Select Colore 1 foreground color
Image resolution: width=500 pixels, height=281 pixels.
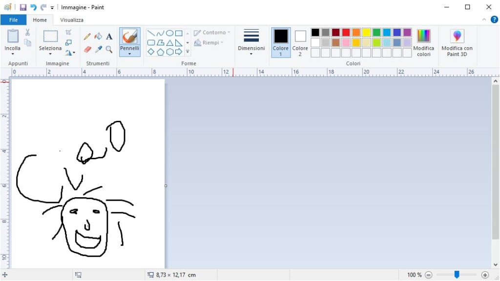tap(281, 42)
